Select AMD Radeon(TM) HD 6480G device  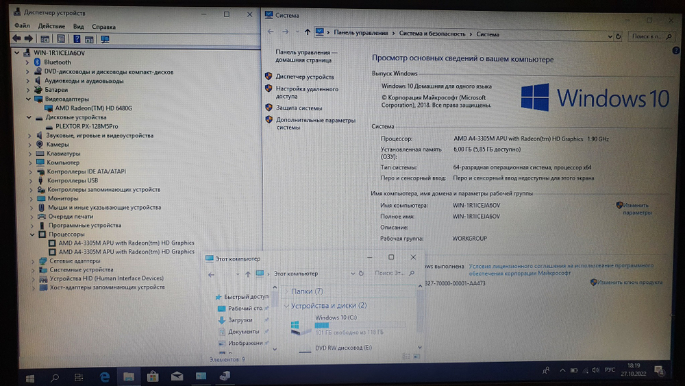click(x=93, y=108)
